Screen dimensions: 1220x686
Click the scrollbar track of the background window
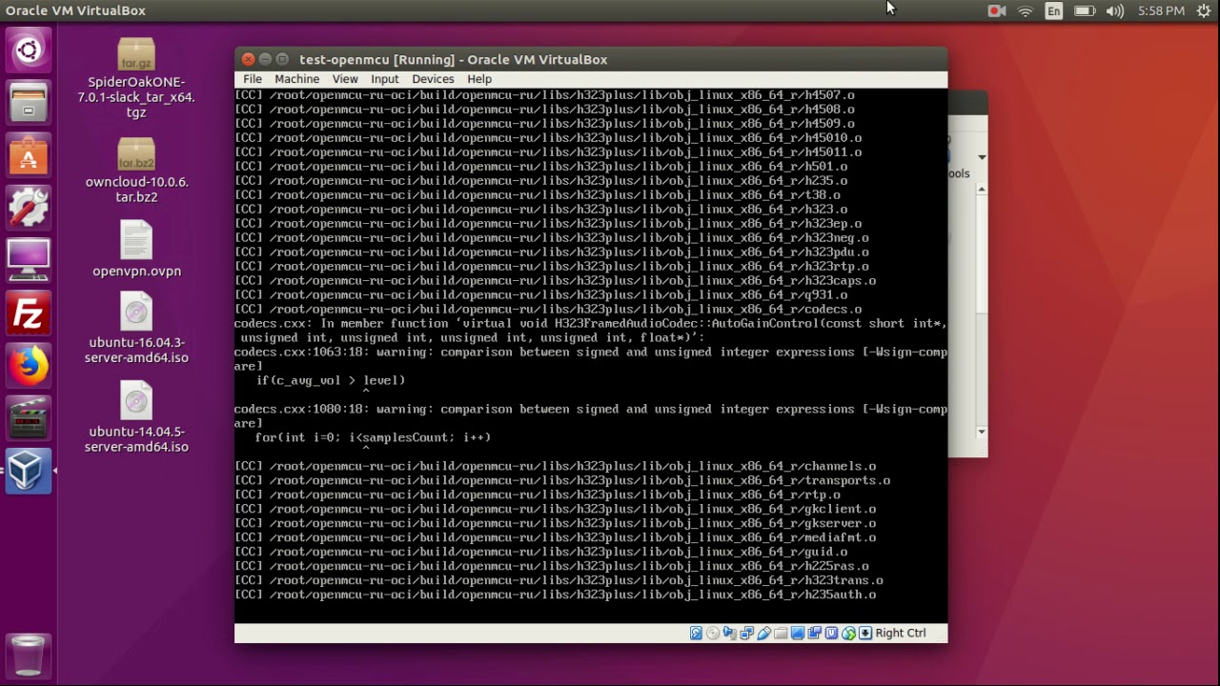(982, 311)
